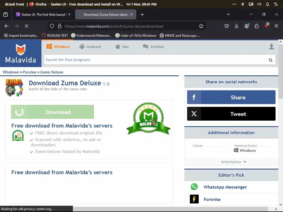Click thumbs-up rating badge icon

coord(18,135)
